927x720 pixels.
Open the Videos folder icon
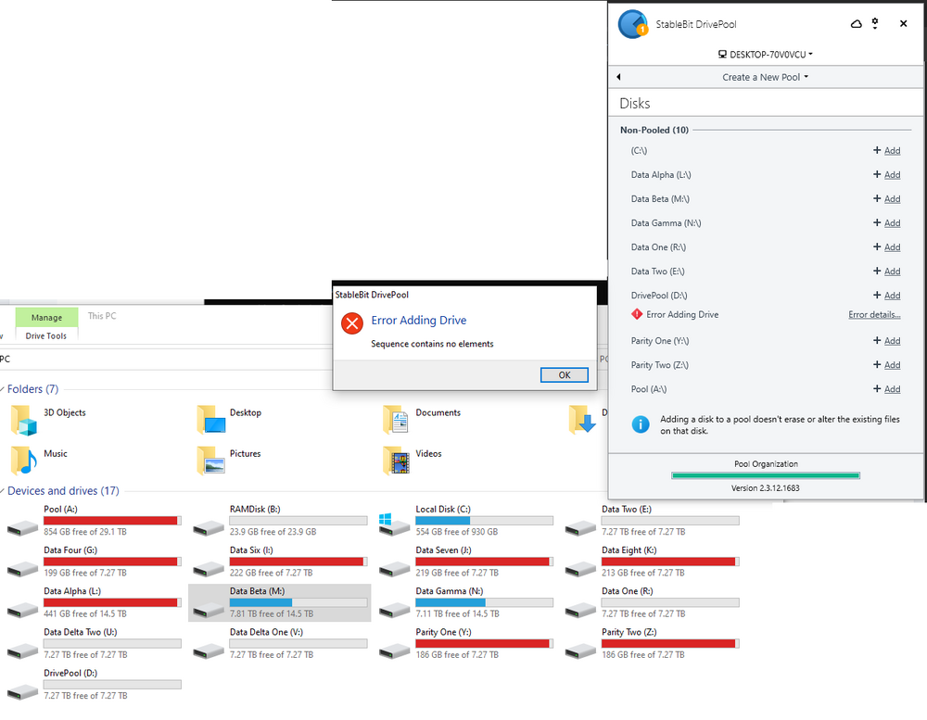(396, 461)
